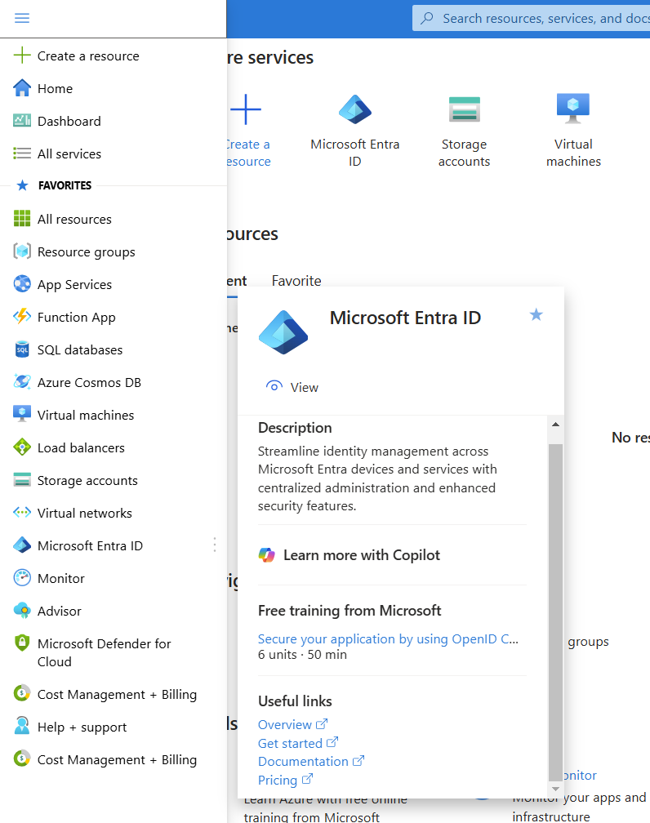Open Virtual networks arrows icon
The width and height of the screenshot is (650, 823).
(21, 512)
